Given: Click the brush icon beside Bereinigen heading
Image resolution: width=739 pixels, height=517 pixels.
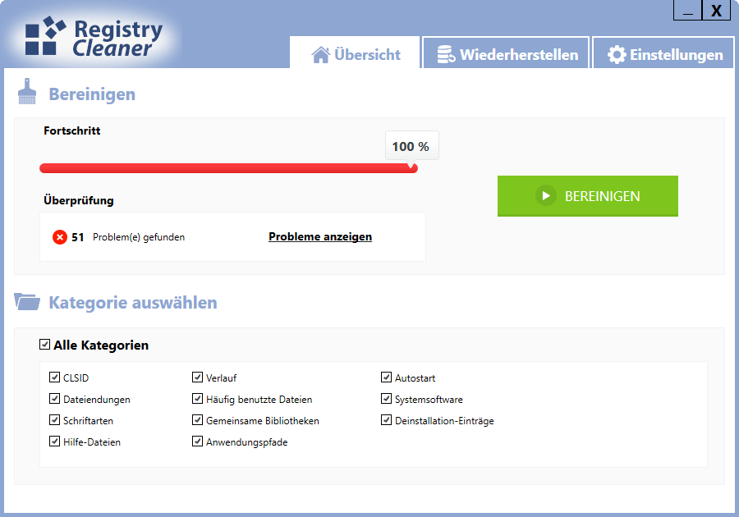Looking at the screenshot, I should (x=27, y=93).
